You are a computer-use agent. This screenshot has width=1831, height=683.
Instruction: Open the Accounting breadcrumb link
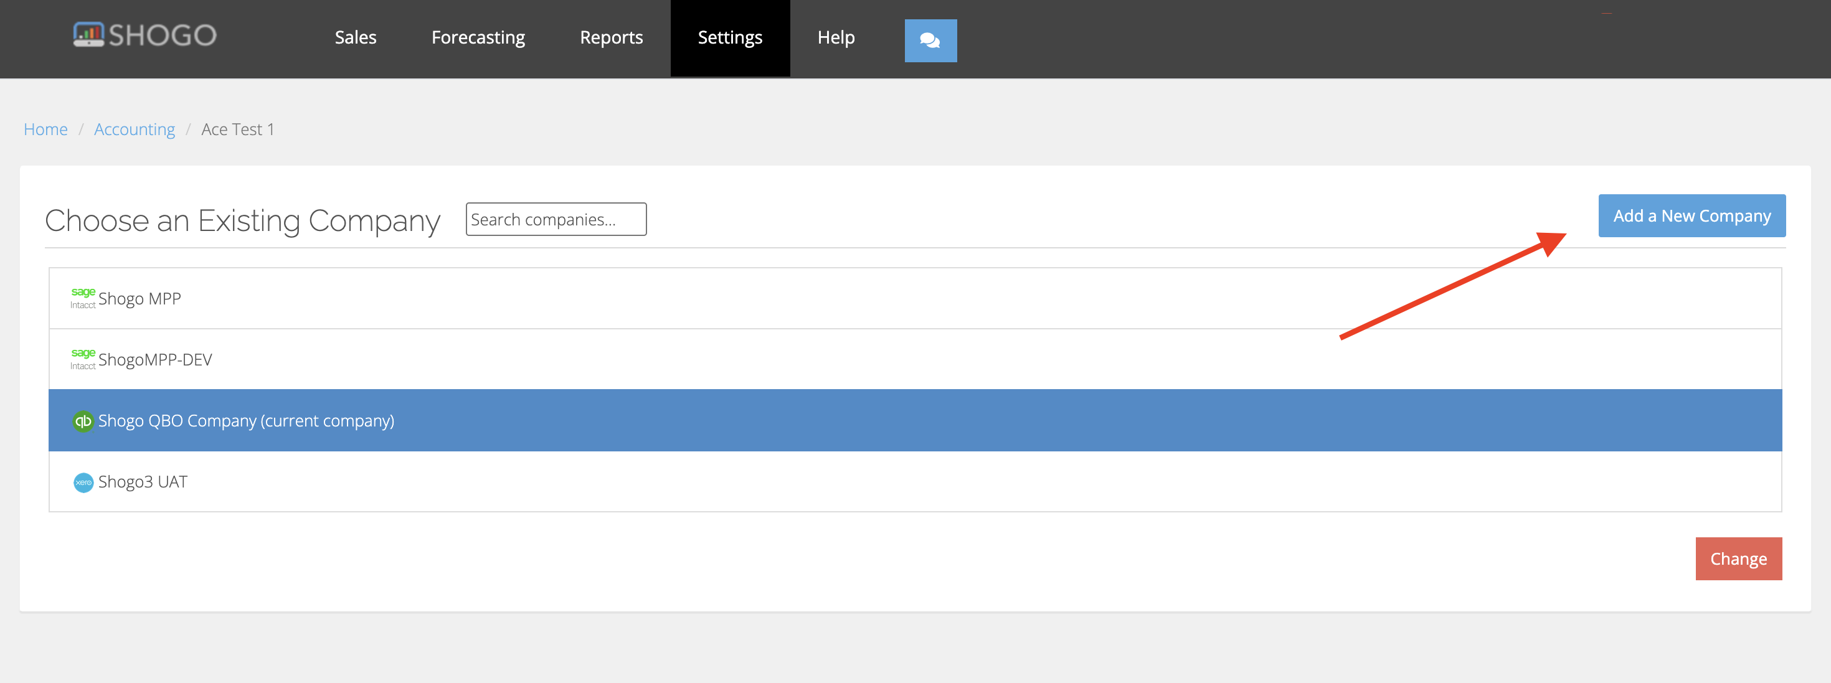click(x=135, y=129)
